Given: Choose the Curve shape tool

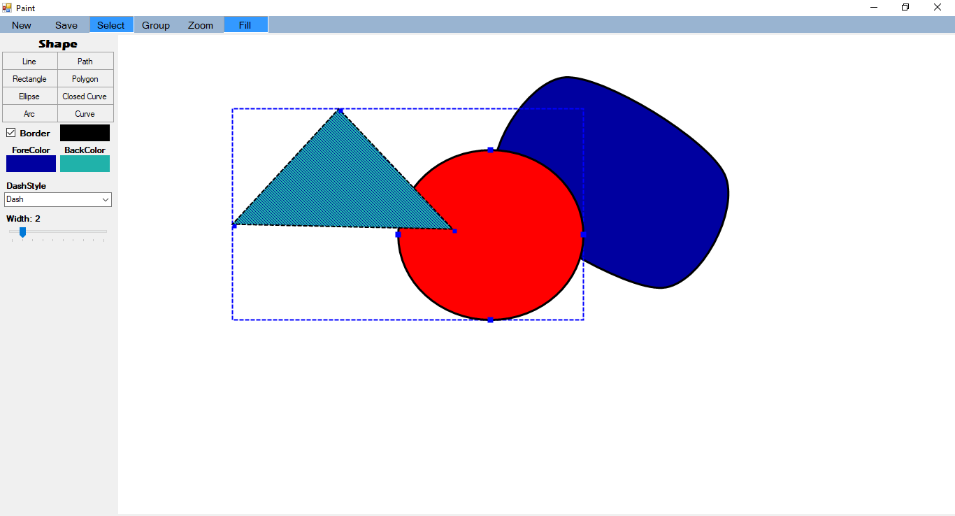Looking at the screenshot, I should tap(85, 114).
